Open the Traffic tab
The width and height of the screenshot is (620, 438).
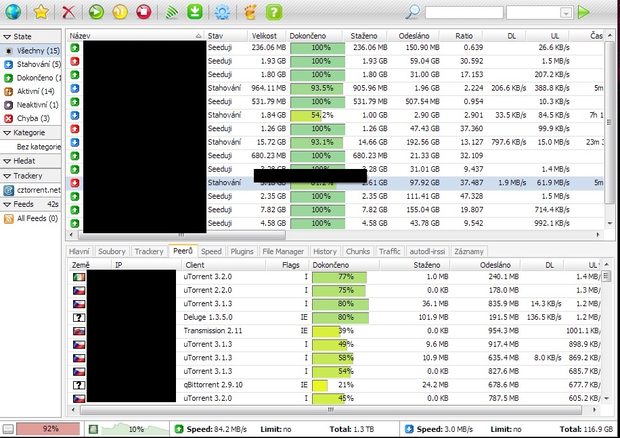(389, 251)
